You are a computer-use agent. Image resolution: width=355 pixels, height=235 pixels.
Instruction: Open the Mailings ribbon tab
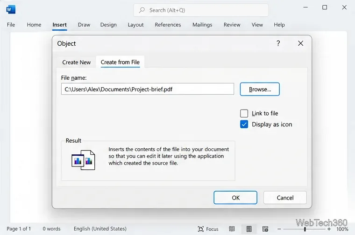(x=202, y=25)
